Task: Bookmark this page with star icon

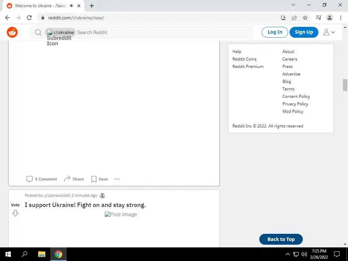Action: click(305, 18)
